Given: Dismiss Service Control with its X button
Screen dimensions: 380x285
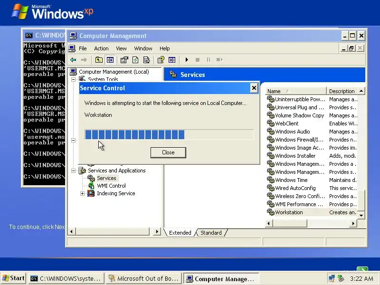Looking at the screenshot, I should (x=254, y=88).
